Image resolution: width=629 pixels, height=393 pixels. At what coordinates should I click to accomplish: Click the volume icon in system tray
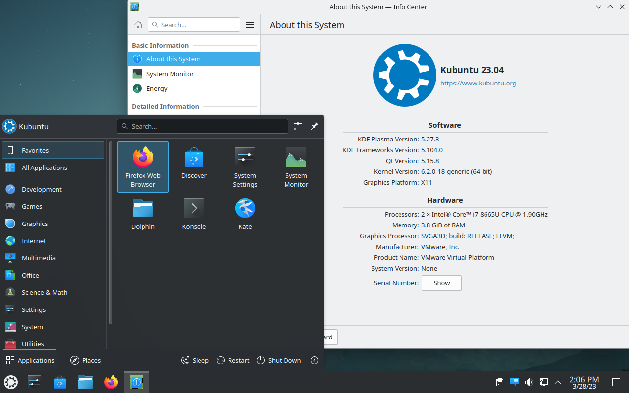[529, 382]
